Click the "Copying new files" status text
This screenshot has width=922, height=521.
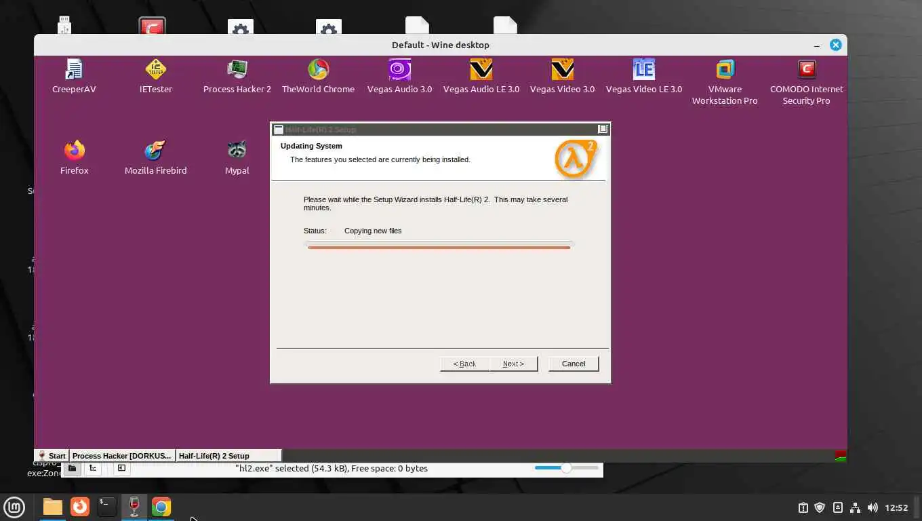click(x=373, y=231)
